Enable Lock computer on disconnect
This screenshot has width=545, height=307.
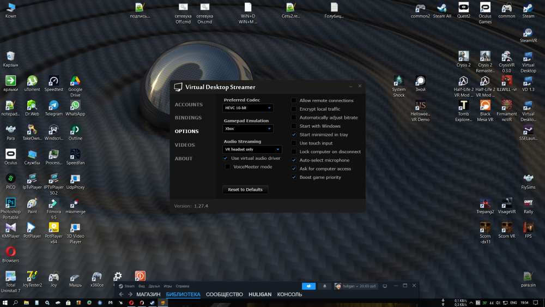(294, 152)
